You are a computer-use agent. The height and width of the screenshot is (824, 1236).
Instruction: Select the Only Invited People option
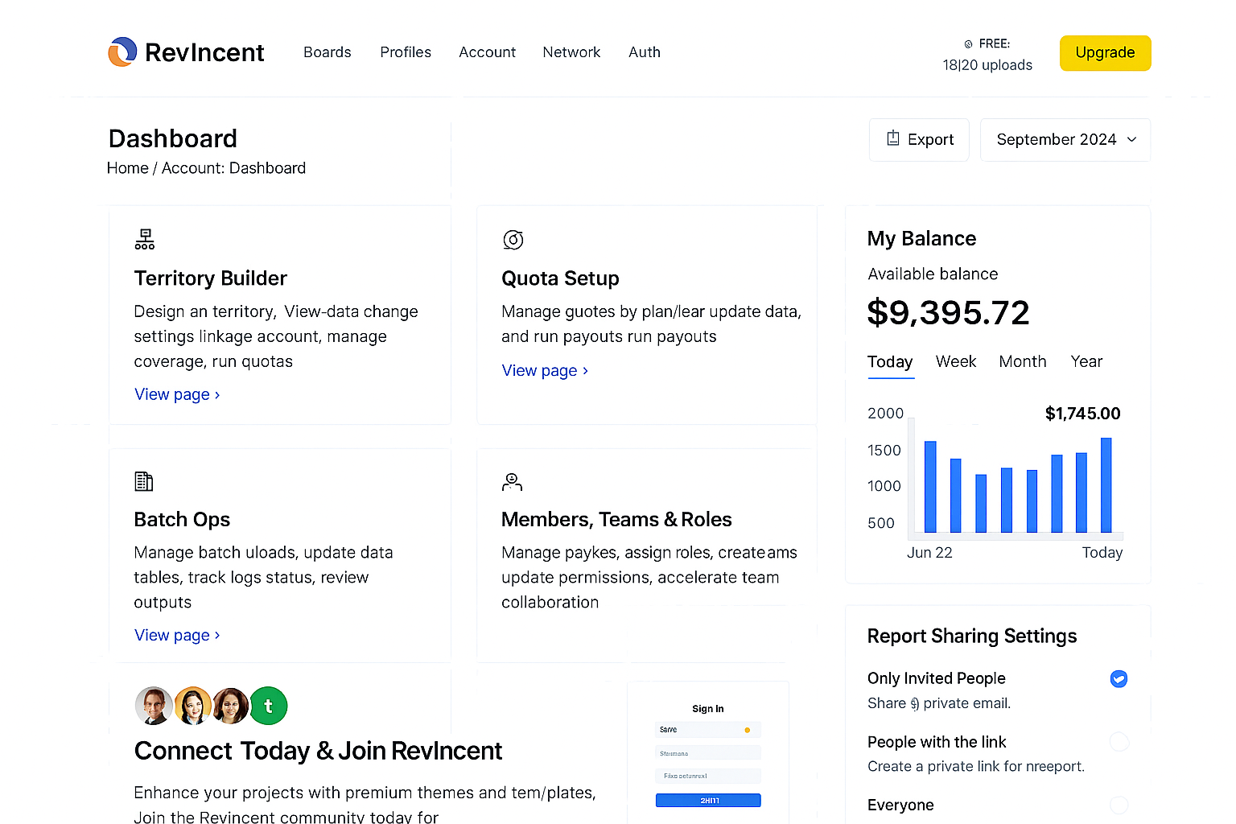tap(1119, 679)
